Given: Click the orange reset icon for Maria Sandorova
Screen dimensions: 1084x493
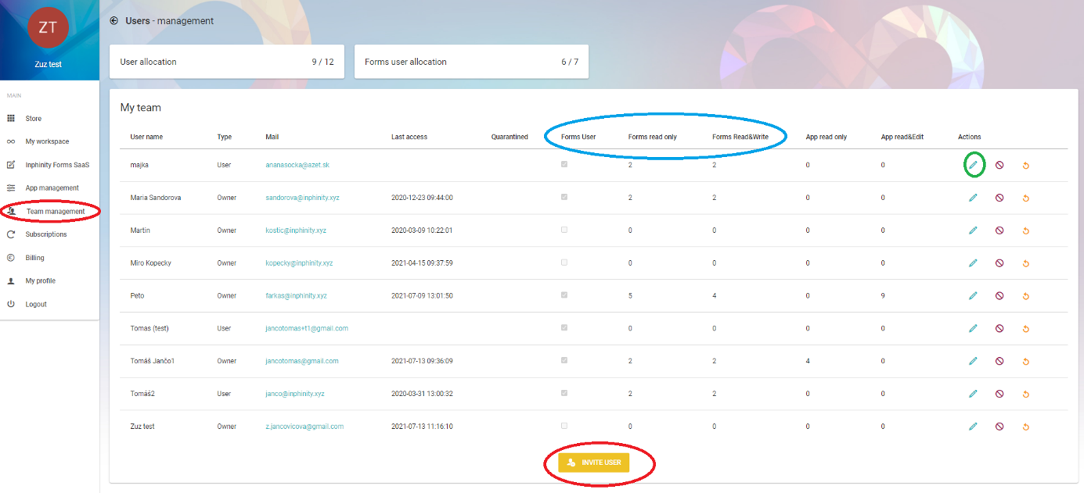Looking at the screenshot, I should 1026,198.
